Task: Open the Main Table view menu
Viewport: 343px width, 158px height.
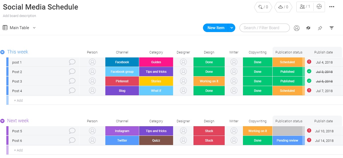Action: (19, 28)
